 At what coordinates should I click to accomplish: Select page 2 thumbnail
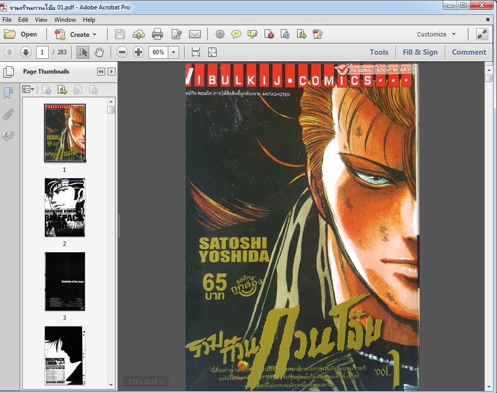point(65,207)
